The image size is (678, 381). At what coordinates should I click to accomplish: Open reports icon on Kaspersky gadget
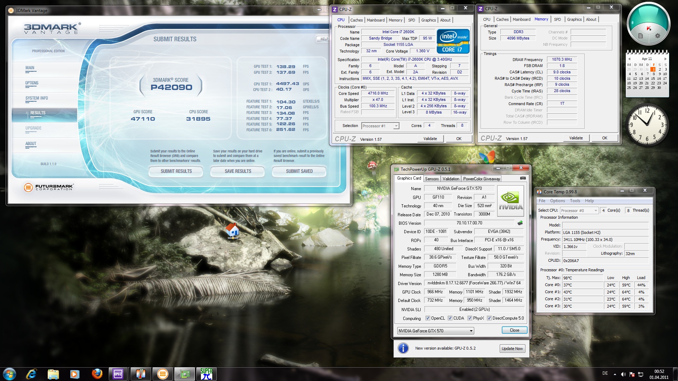[641, 36]
